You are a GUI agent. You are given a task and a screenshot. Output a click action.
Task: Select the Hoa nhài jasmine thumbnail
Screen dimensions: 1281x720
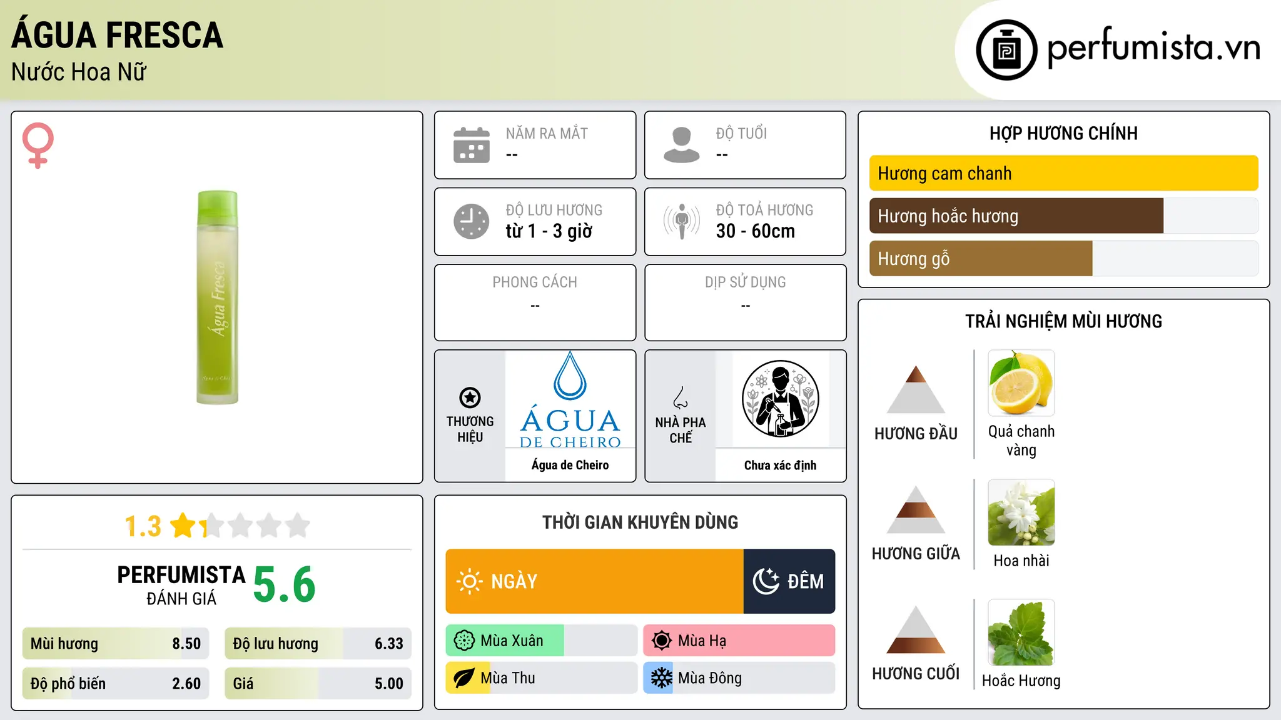[x=1021, y=512]
